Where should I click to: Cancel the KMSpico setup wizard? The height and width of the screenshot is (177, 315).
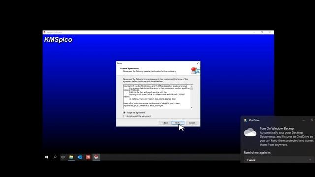pos(192,123)
